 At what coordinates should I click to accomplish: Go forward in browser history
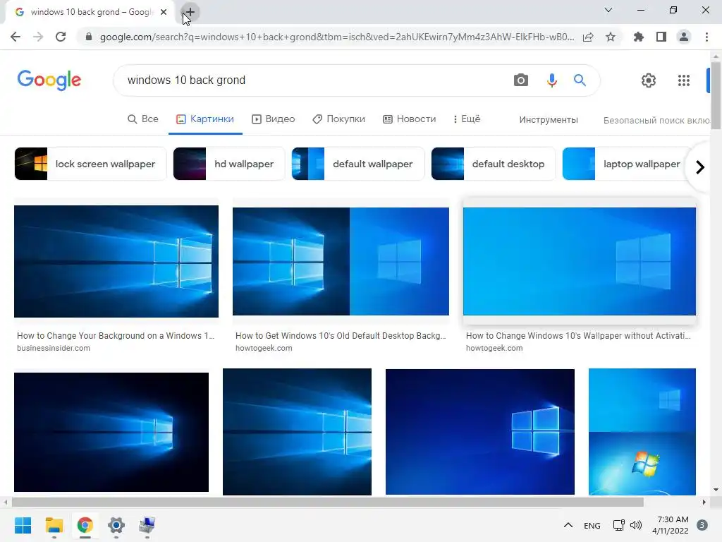(38, 37)
